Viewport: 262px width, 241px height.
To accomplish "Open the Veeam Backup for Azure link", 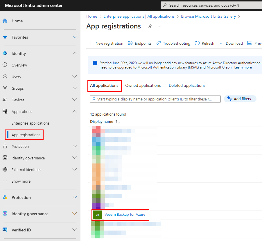I will 125,215.
